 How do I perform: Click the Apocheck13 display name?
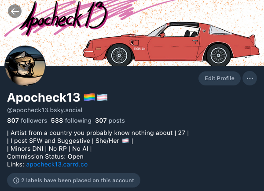(x=44, y=97)
